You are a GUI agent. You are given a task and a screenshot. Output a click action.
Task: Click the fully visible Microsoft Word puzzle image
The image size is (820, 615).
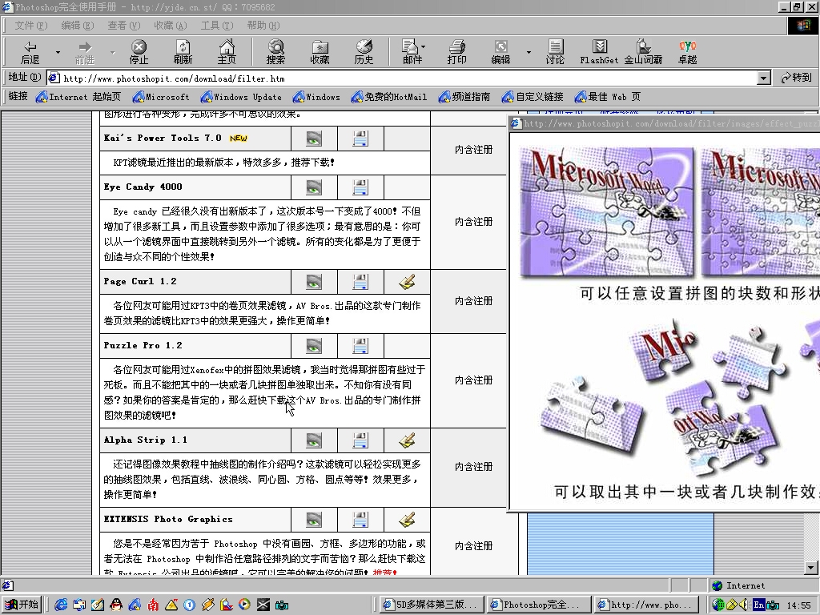(608, 211)
